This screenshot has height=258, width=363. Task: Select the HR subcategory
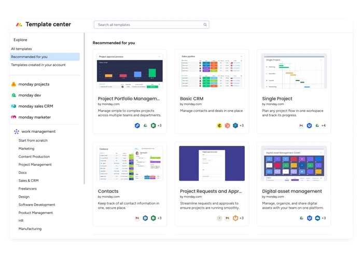21,221
